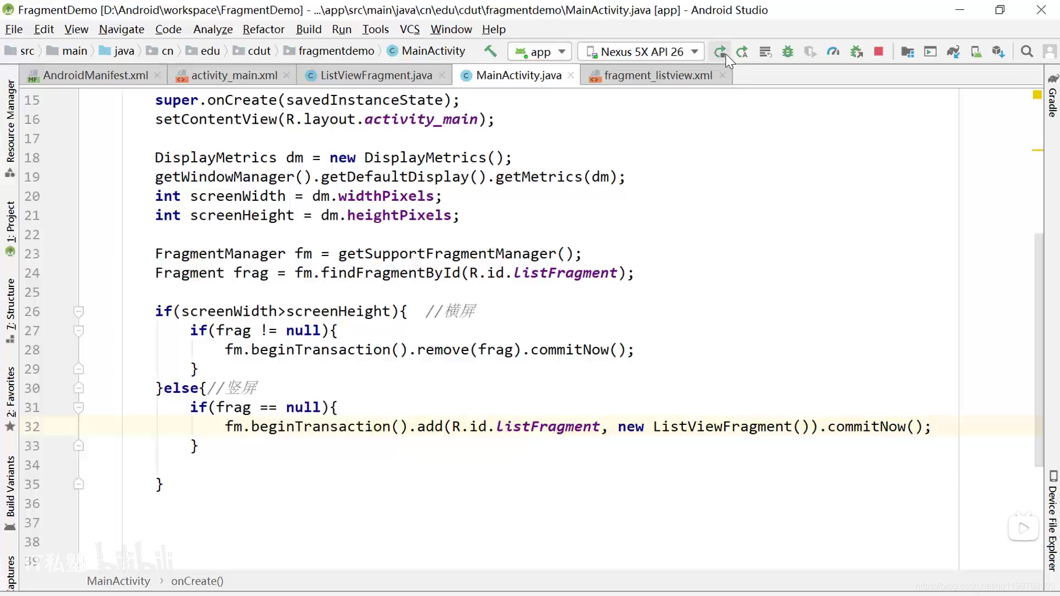Collapse the code block at line 26
Image resolution: width=1060 pixels, height=596 pixels.
[x=78, y=312]
